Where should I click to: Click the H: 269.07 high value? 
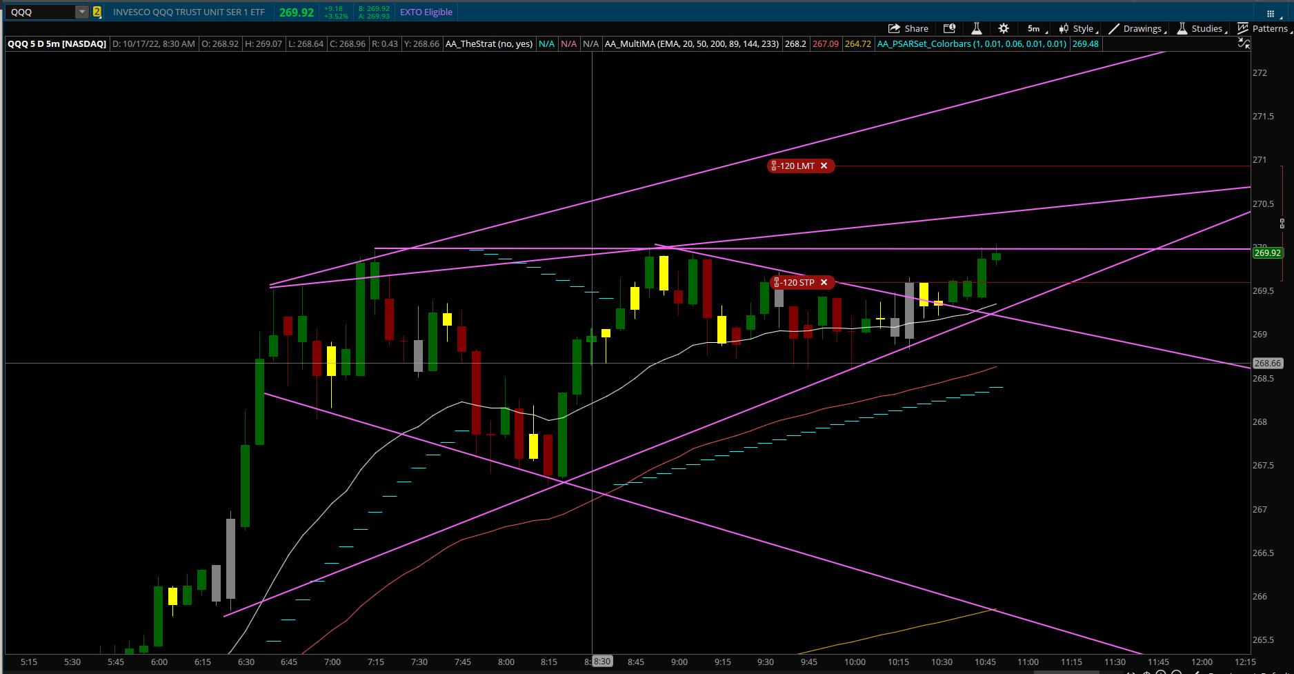[x=263, y=43]
